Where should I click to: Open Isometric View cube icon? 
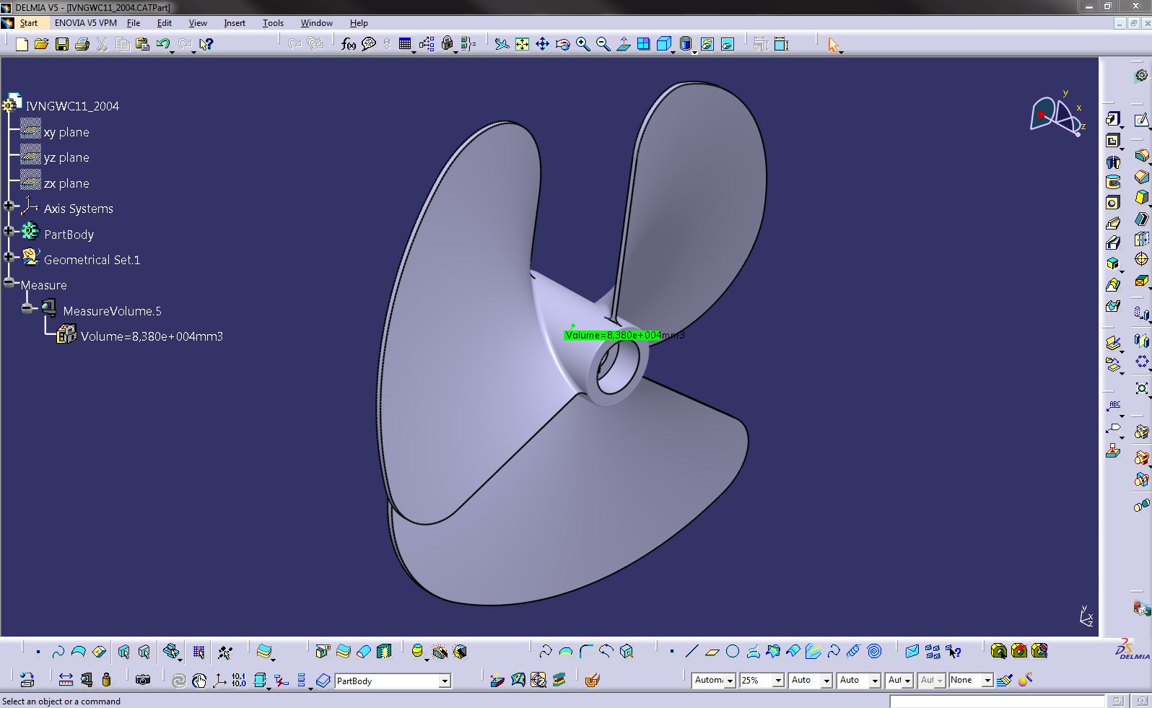[663, 45]
